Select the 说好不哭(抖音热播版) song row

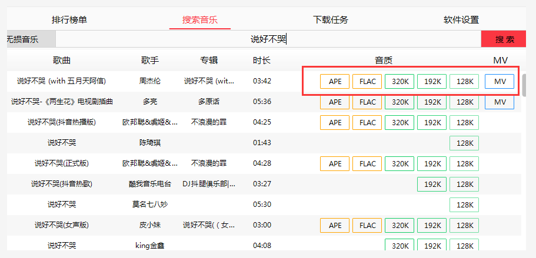61,122
